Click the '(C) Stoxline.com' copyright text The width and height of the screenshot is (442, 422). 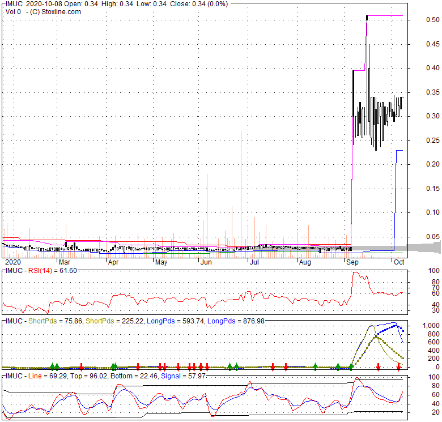click(56, 12)
